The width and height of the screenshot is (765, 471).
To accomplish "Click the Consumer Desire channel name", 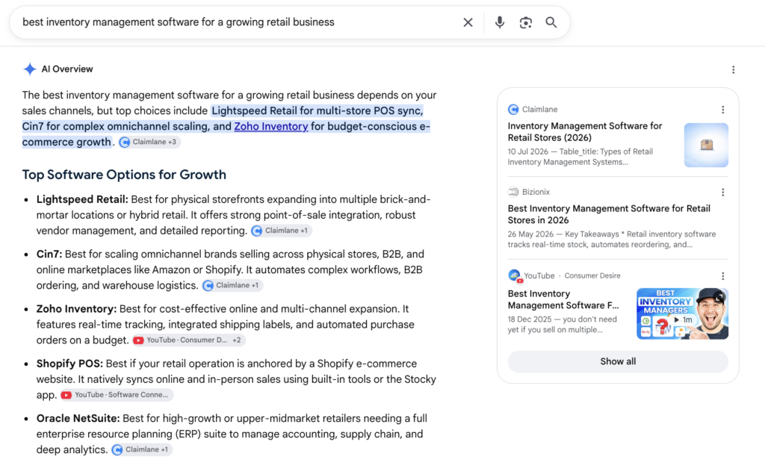I will [592, 276].
